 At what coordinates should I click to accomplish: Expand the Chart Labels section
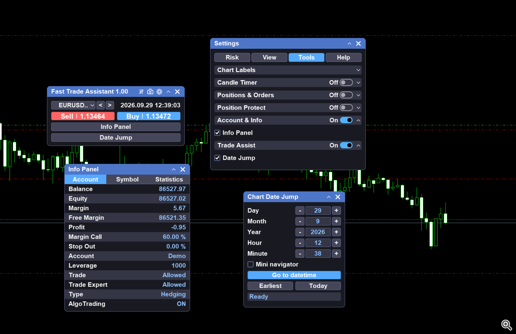[x=288, y=70]
